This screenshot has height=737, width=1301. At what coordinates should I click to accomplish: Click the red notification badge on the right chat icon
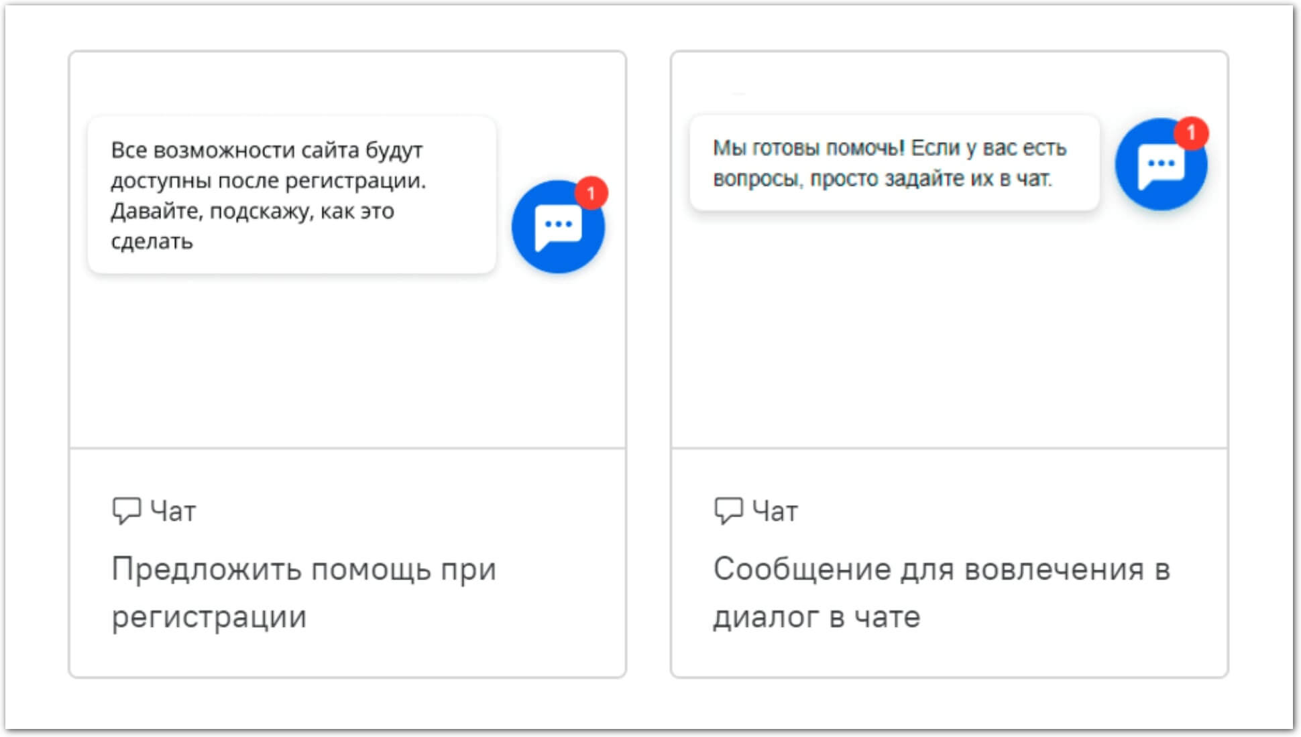tap(1190, 132)
